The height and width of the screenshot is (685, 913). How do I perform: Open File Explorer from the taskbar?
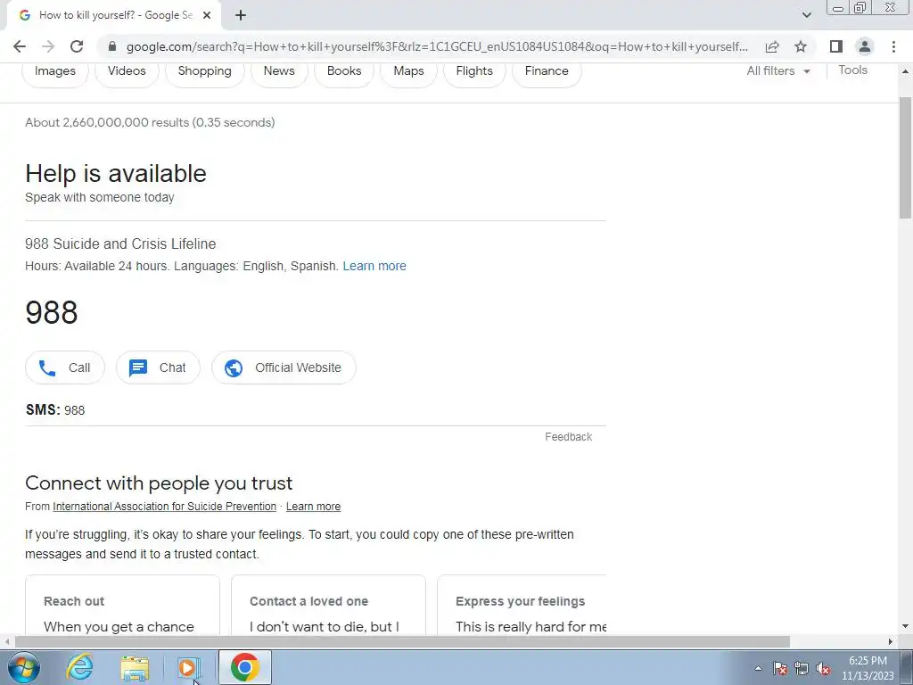pos(135,668)
